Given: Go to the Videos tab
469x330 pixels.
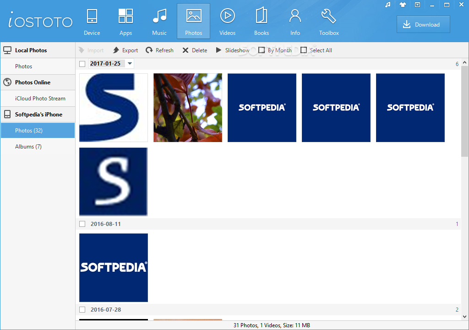Looking at the screenshot, I should click(227, 22).
